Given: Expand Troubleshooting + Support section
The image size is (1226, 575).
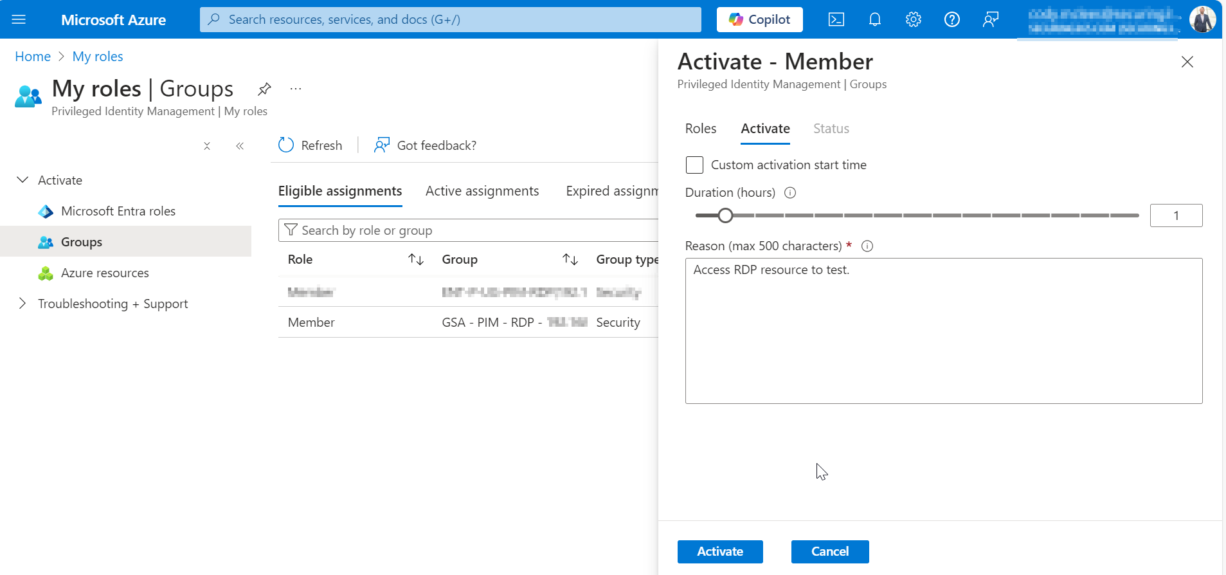Looking at the screenshot, I should click(23, 304).
